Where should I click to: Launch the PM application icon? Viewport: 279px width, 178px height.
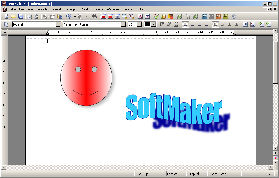211,16
